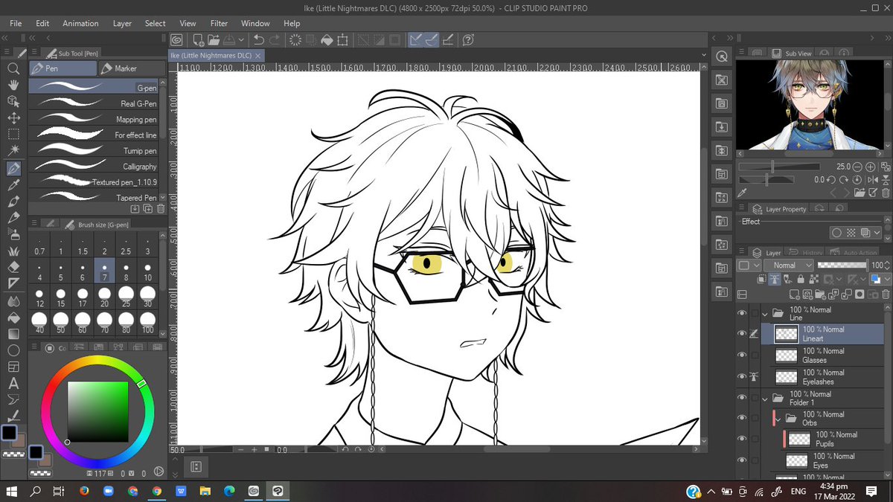Image resolution: width=893 pixels, height=502 pixels.
Task: Collapse Folder 1 in layers
Action: pos(766,398)
